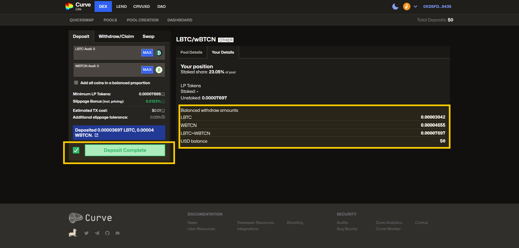Open Dune Analytics link
This screenshot has width=519, height=248.
click(x=389, y=223)
